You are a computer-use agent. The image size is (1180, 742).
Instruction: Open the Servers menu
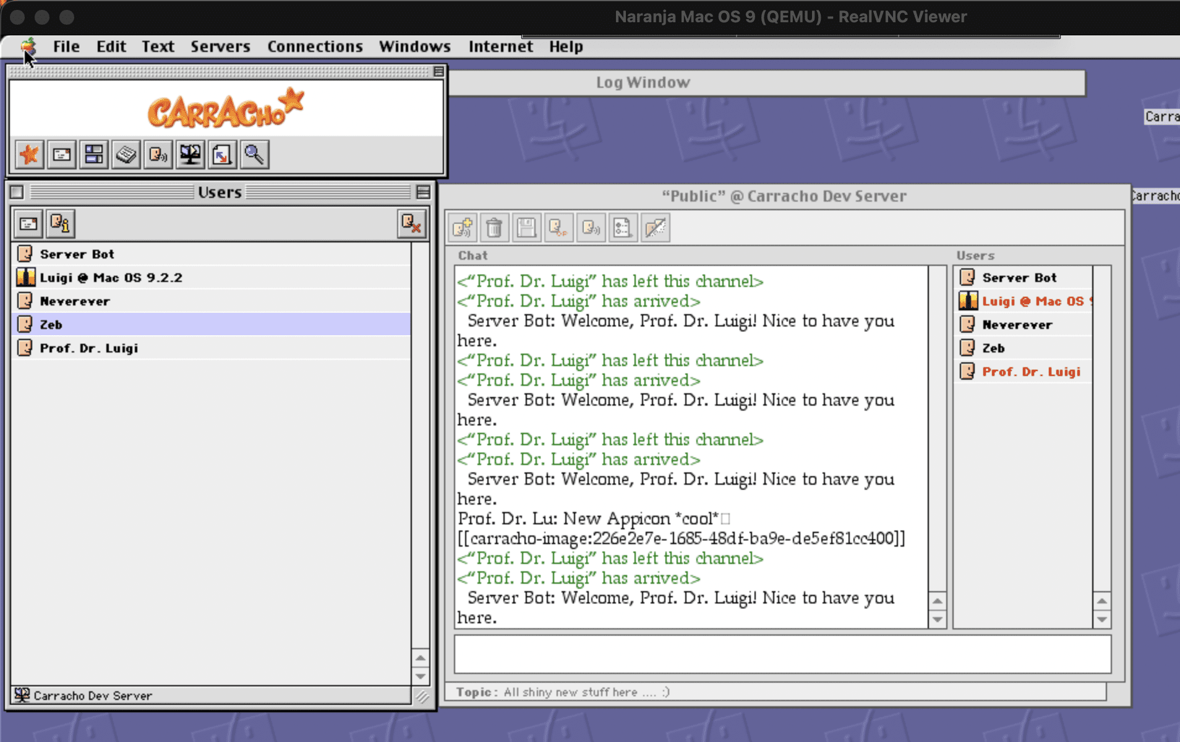[x=220, y=46]
